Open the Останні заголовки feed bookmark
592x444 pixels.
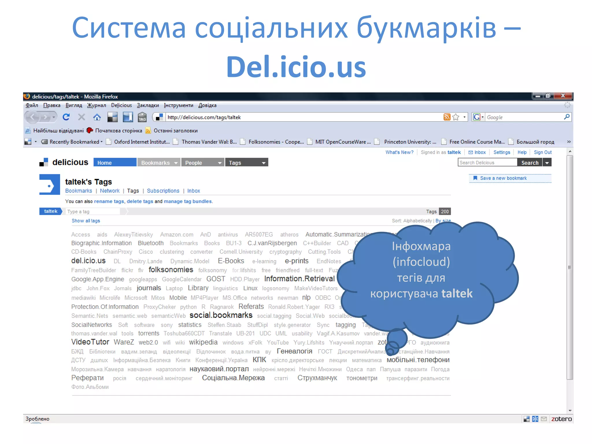[171, 131]
